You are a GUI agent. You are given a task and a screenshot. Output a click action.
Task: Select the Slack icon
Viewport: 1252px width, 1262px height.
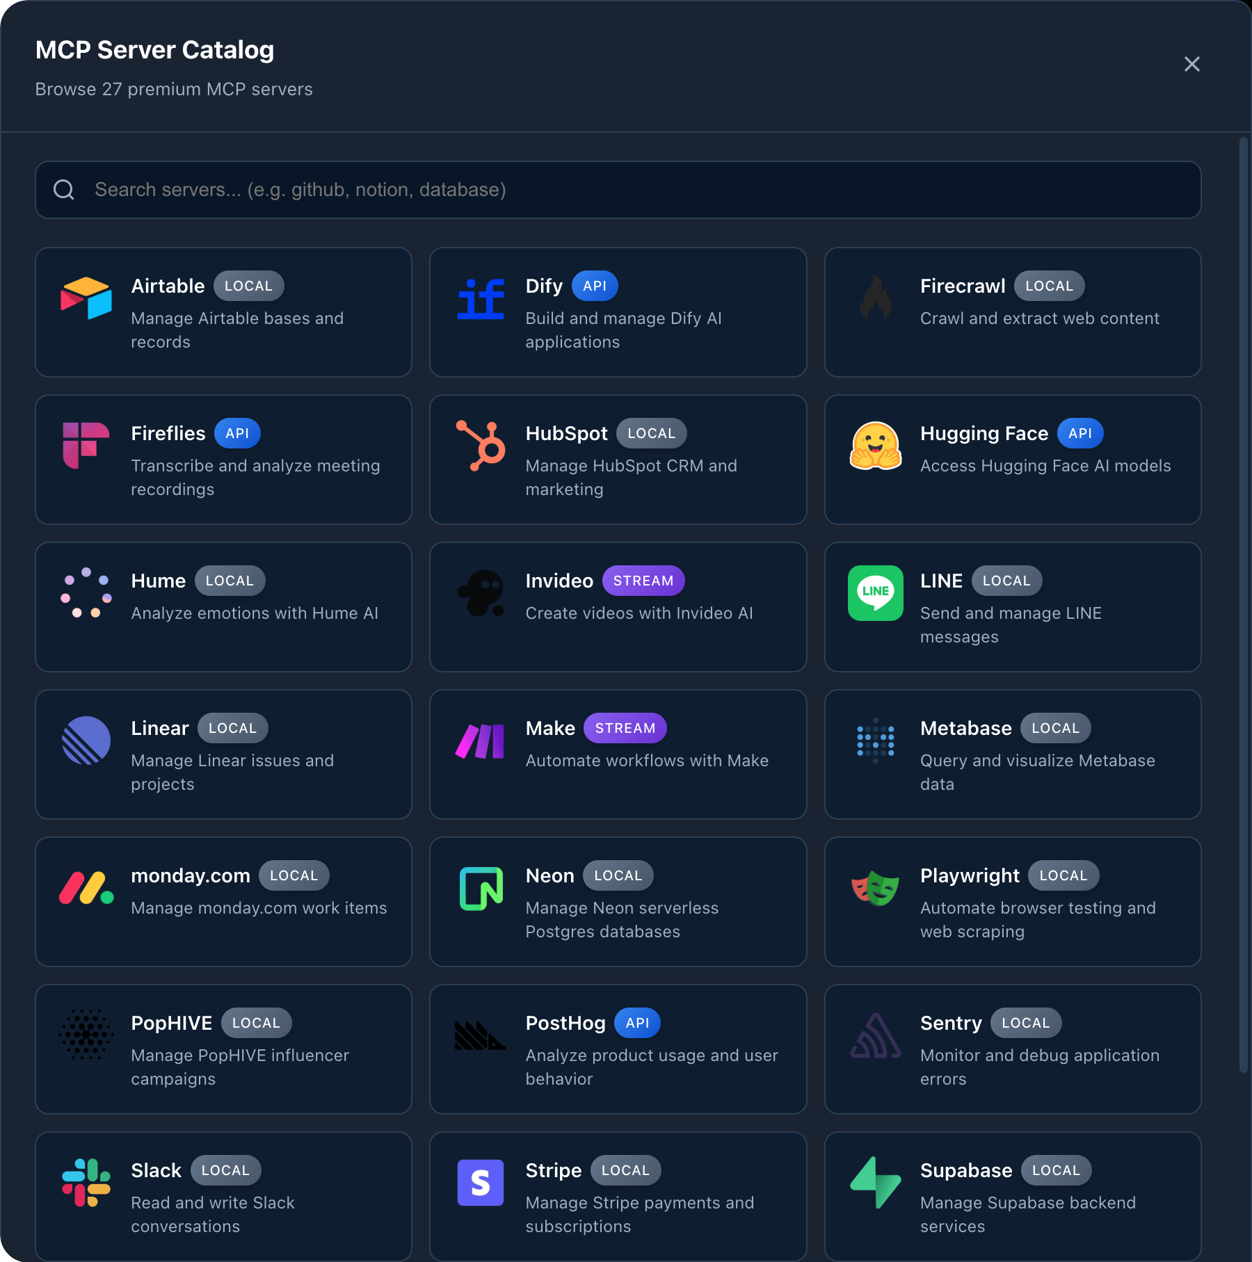[86, 1184]
